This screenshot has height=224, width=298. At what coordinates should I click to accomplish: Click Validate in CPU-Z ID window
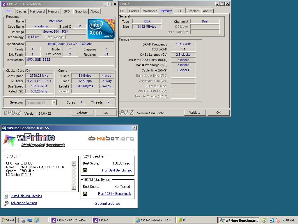[82, 113]
